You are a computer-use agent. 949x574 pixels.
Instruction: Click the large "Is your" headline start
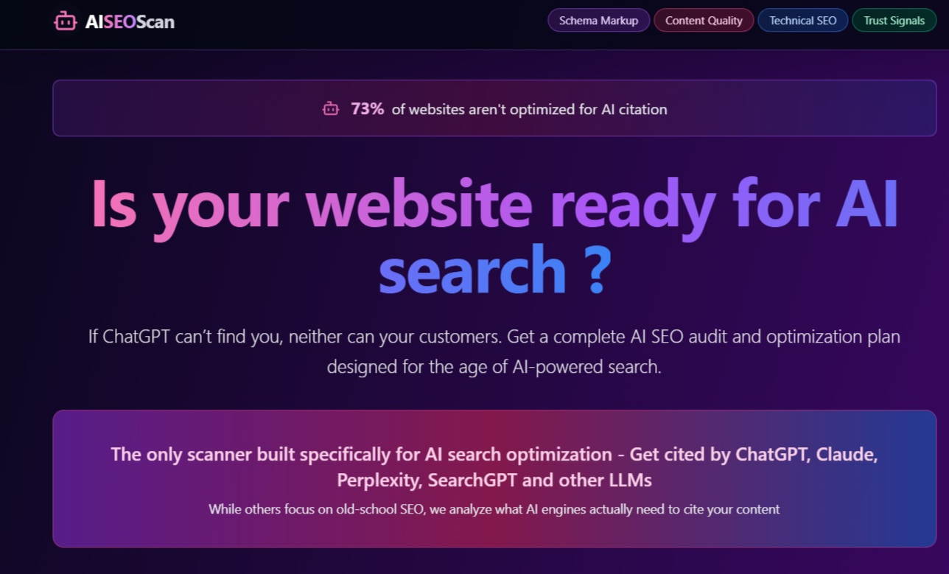point(189,205)
